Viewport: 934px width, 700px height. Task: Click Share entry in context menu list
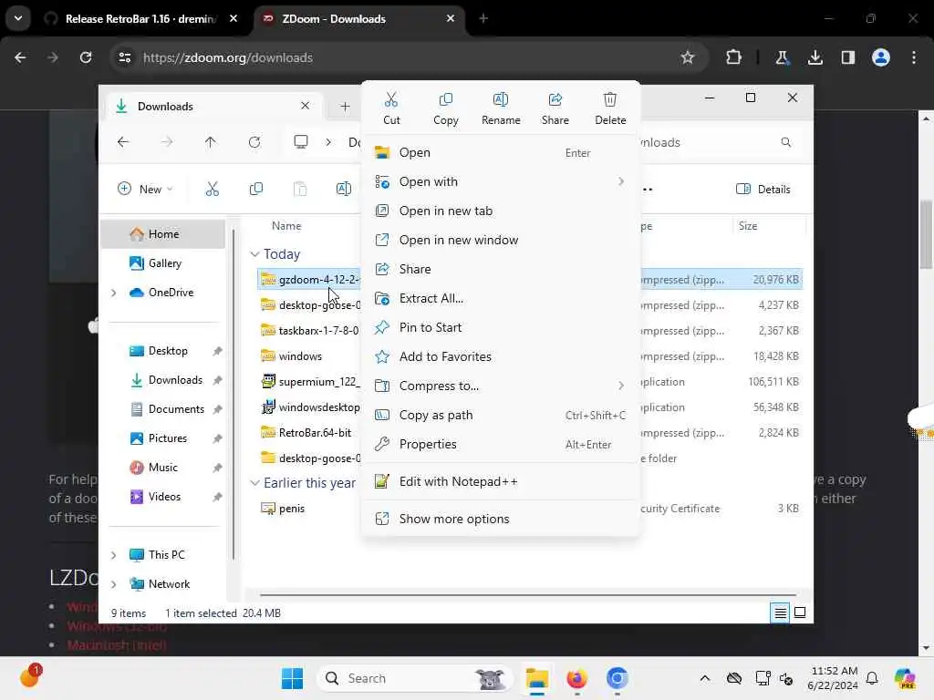501,269
